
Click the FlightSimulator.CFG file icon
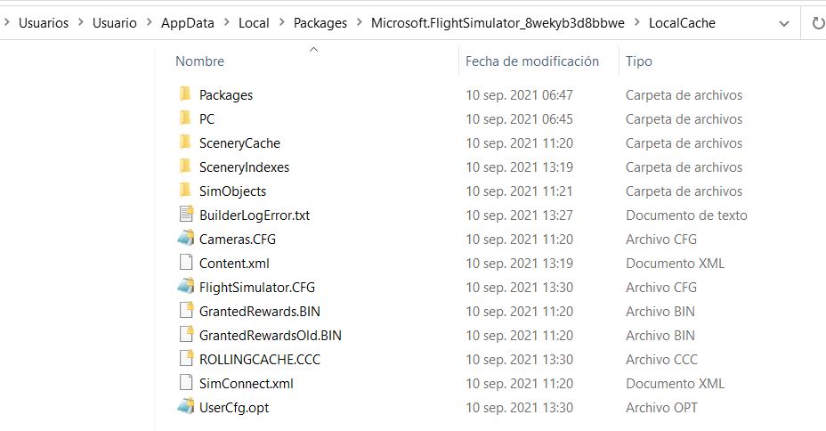pos(186,287)
